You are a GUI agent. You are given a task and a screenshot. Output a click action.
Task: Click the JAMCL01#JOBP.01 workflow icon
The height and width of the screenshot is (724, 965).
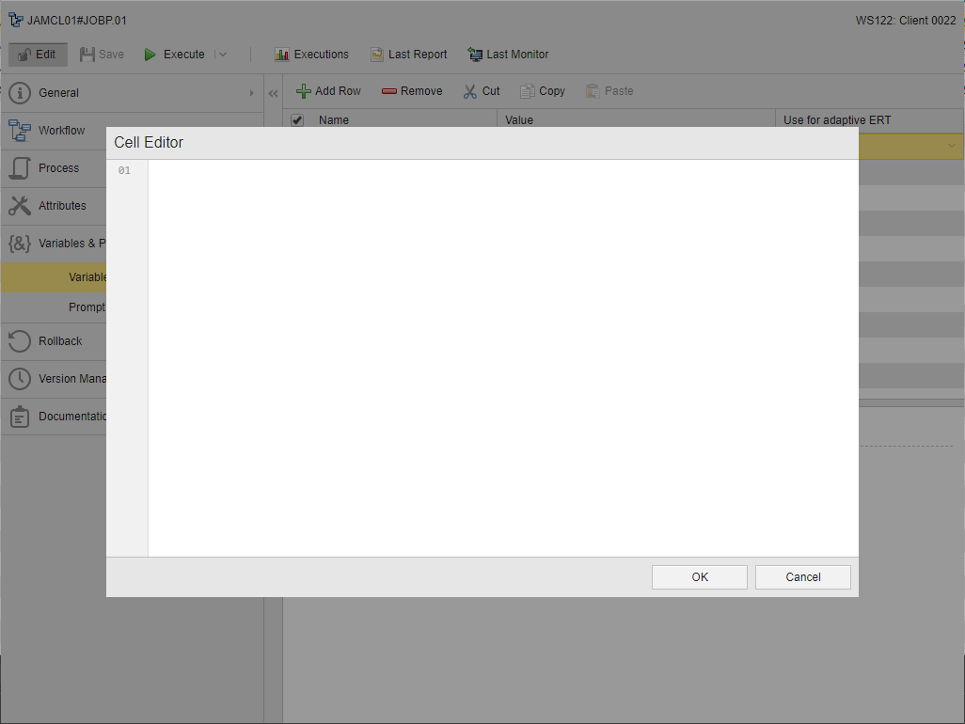point(16,21)
